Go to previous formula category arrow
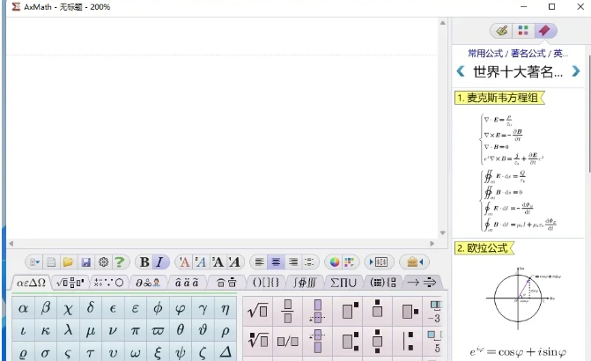 click(461, 70)
